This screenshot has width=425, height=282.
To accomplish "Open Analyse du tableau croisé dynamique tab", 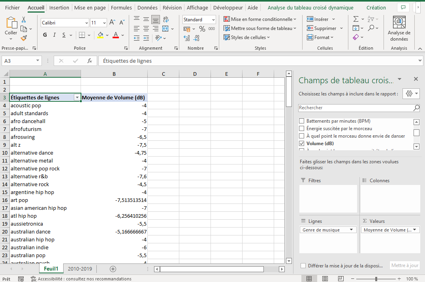I will [310, 7].
